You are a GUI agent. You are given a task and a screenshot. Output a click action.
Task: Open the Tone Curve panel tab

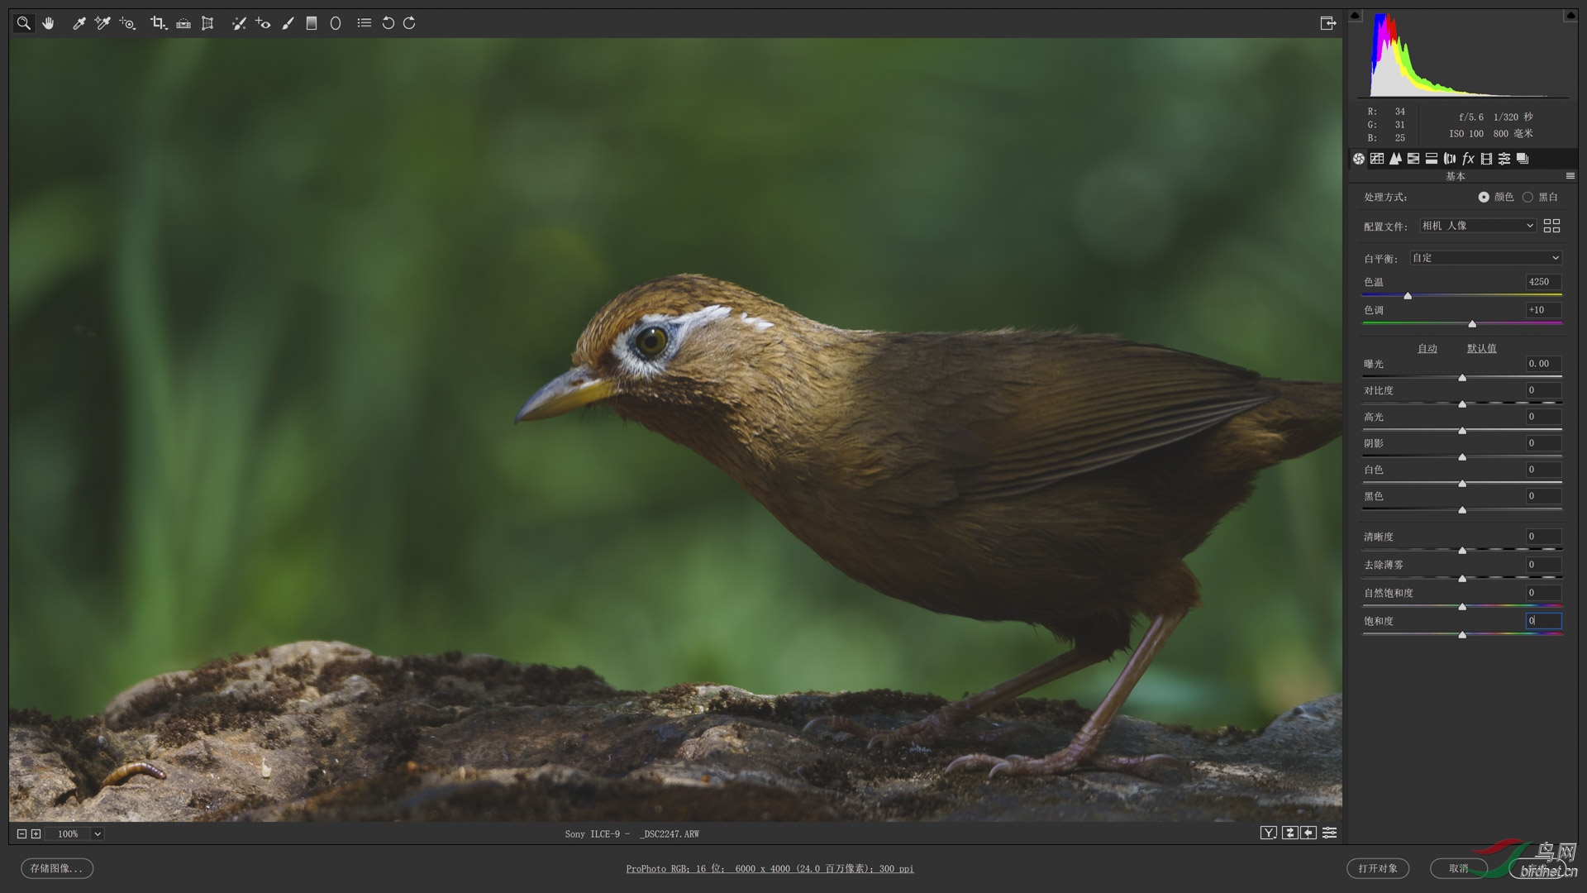click(x=1377, y=159)
